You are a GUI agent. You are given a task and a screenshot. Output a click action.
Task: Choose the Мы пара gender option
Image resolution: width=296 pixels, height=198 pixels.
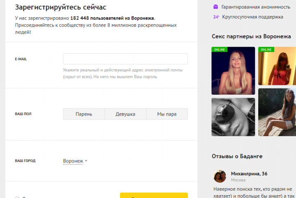(x=166, y=114)
